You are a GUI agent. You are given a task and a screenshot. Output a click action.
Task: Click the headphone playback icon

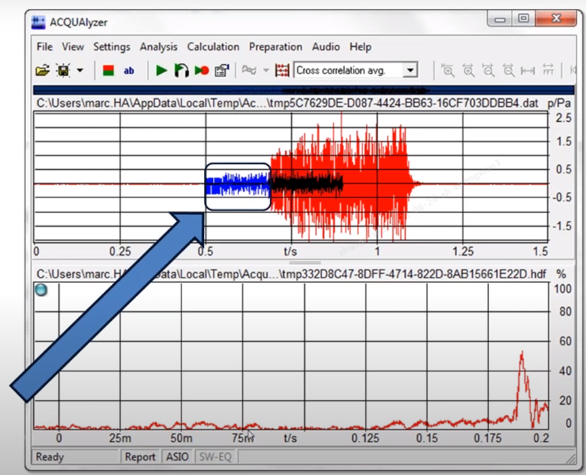[x=182, y=70]
